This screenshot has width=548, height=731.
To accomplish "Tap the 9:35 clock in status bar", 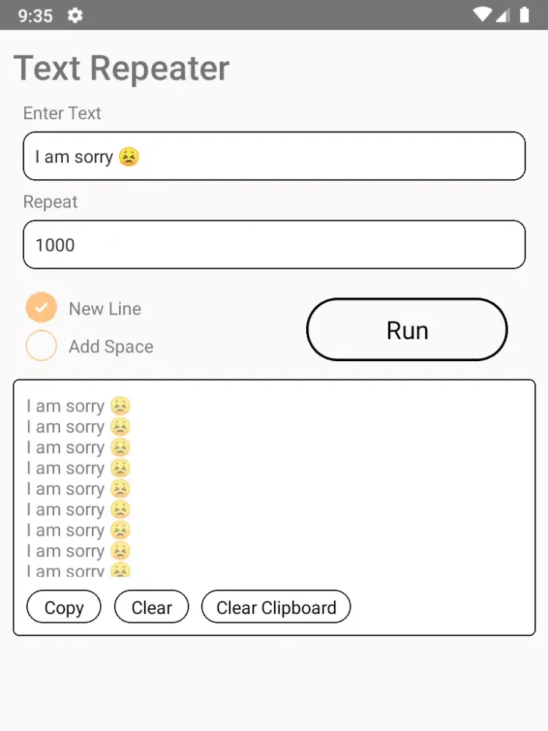I will click(35, 15).
